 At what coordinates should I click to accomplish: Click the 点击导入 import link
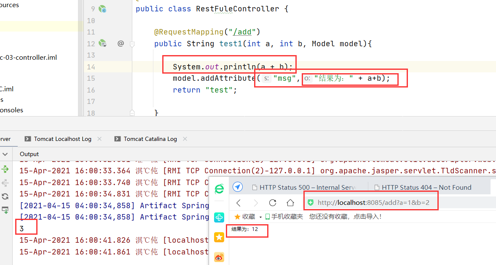pyautogui.click(x=367, y=217)
